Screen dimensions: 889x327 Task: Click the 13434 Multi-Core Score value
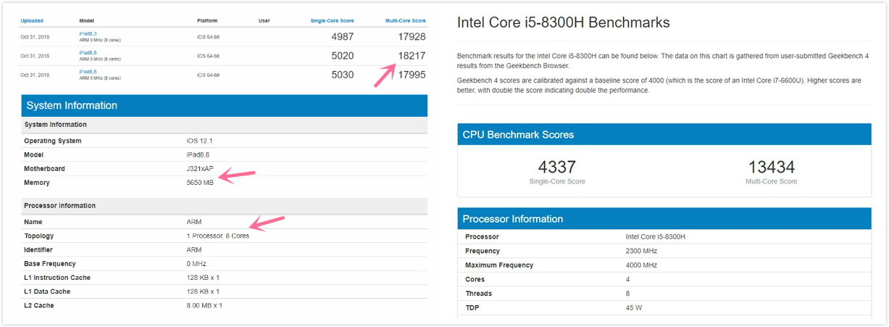pos(771,167)
